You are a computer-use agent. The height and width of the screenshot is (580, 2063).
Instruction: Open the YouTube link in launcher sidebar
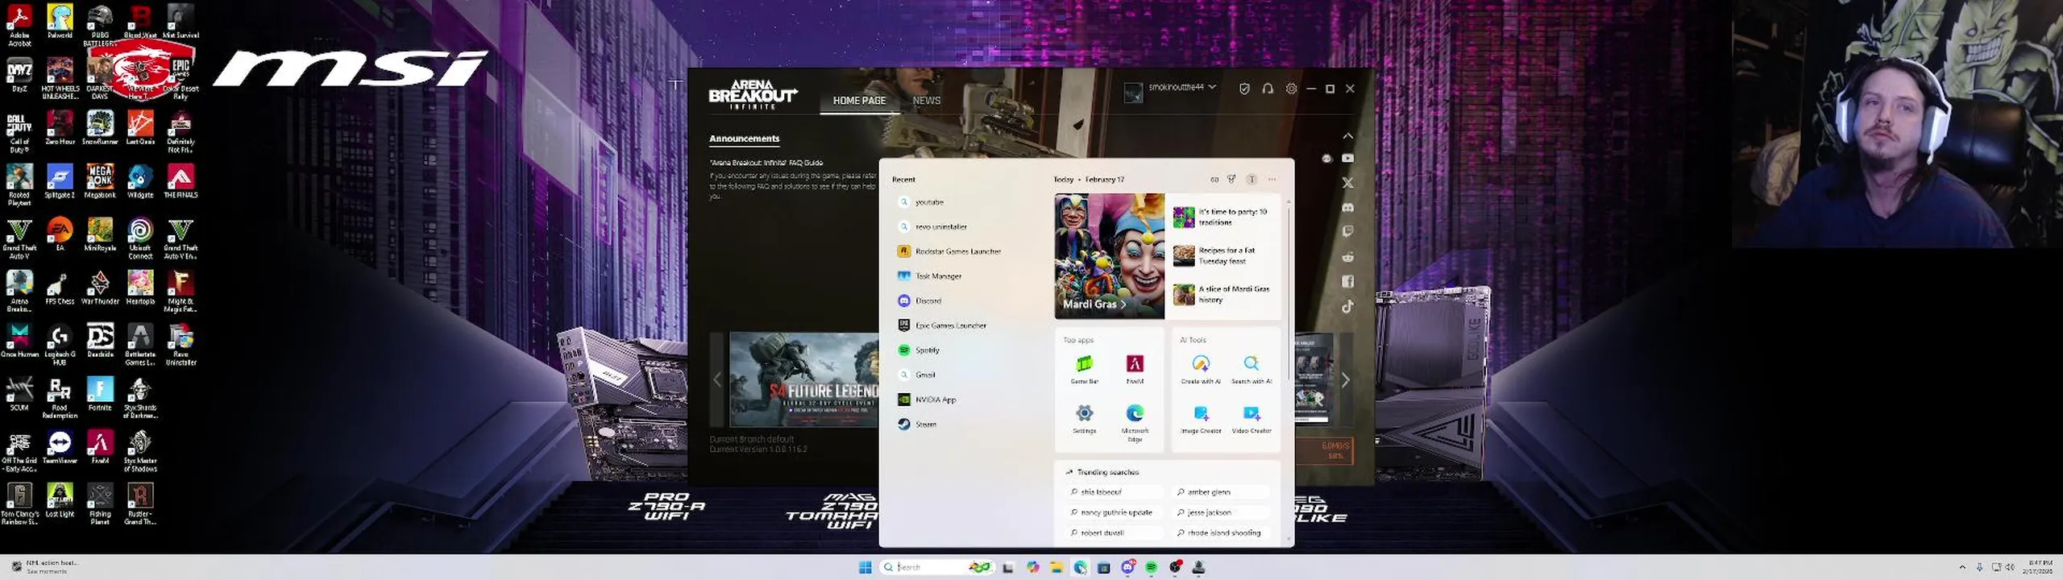click(1347, 159)
